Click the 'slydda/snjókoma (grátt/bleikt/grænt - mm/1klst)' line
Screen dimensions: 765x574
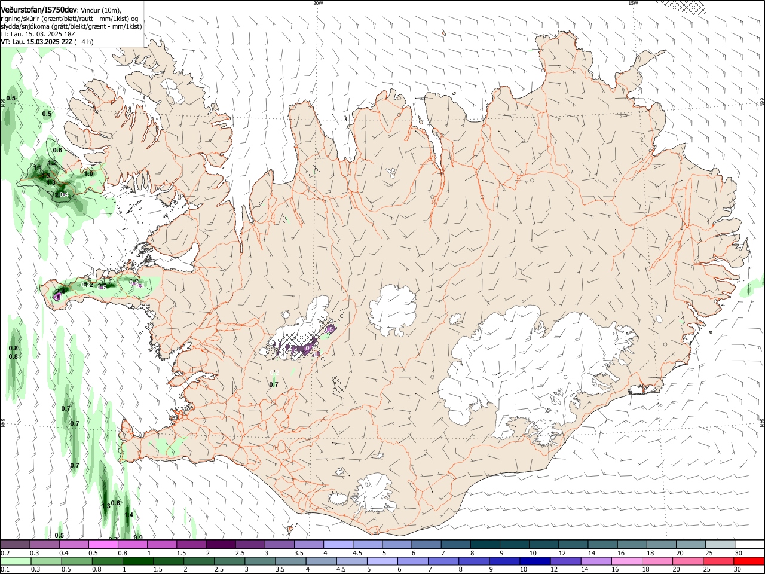tap(71, 26)
